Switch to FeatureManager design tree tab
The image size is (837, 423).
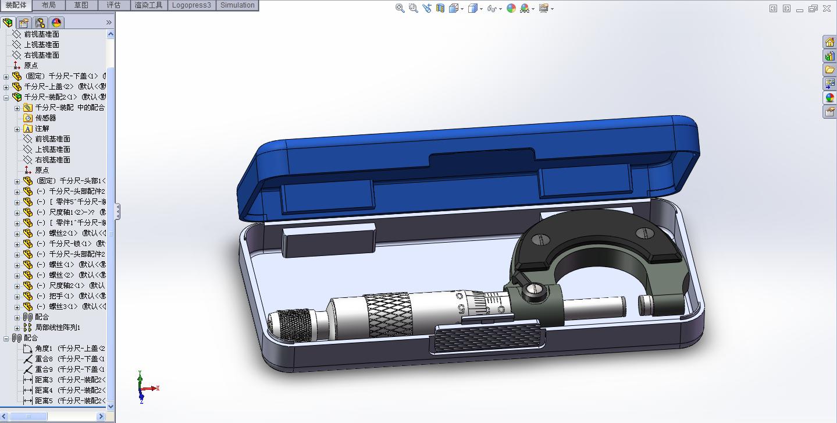coord(8,23)
